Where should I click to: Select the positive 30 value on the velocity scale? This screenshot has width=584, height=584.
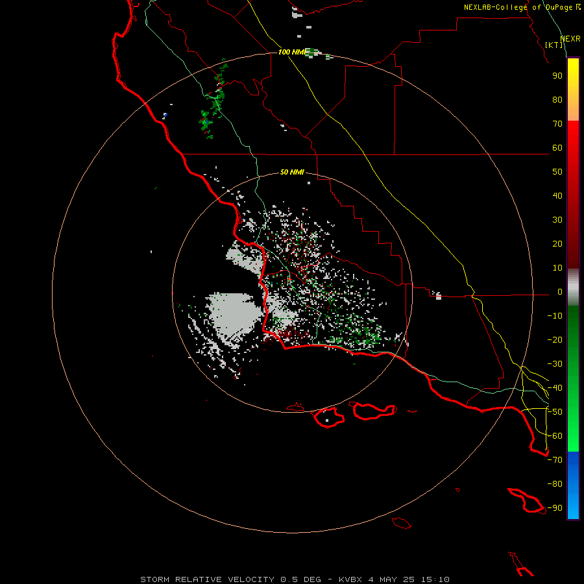(557, 220)
